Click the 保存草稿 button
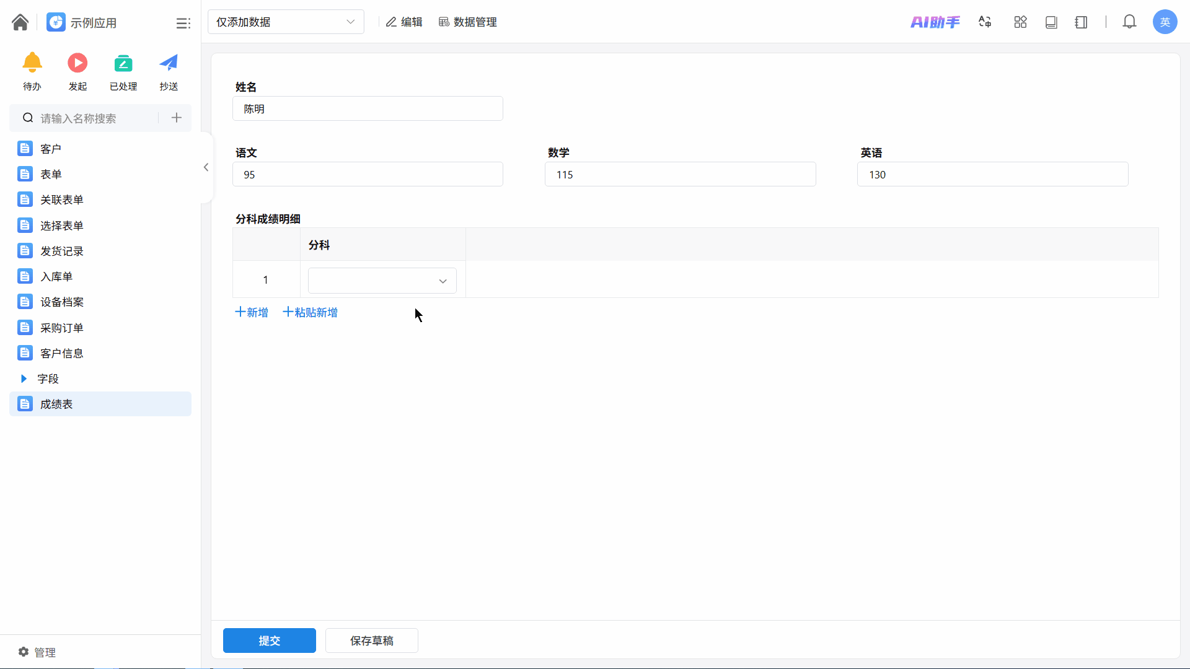 click(x=371, y=641)
